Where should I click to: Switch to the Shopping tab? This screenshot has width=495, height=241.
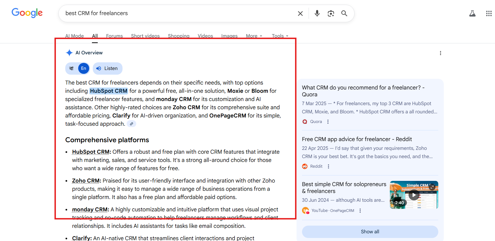(178, 36)
